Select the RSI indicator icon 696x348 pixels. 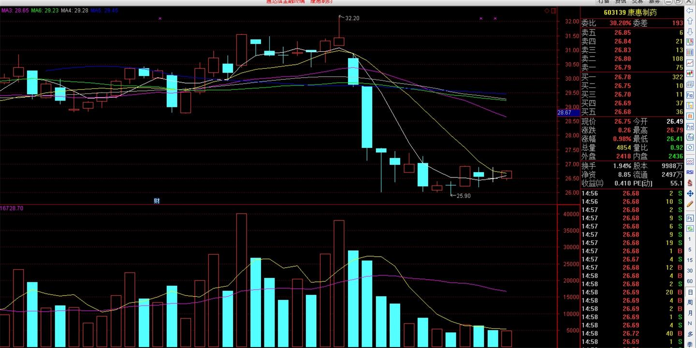tap(690, 172)
